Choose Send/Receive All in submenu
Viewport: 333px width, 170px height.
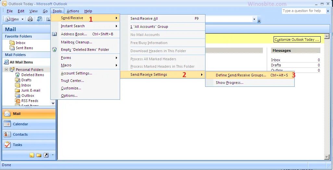163,19
